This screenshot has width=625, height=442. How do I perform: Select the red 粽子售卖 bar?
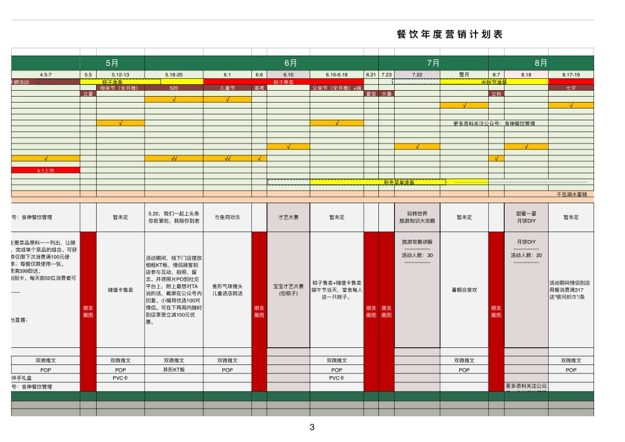[284, 82]
